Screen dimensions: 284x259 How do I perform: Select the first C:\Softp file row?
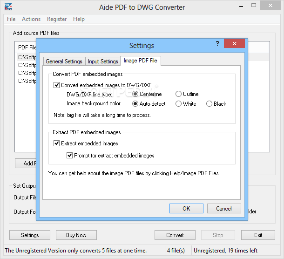point(27,57)
